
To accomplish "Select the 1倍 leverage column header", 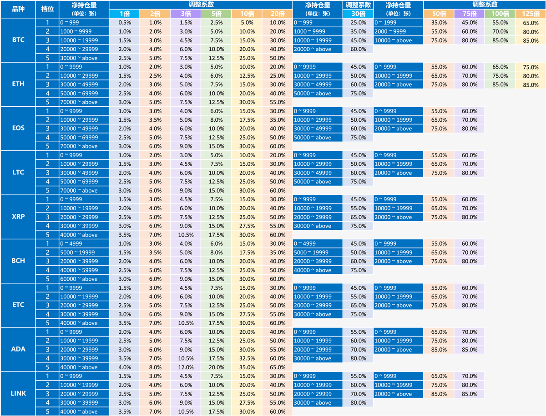I will pyautogui.click(x=124, y=14).
